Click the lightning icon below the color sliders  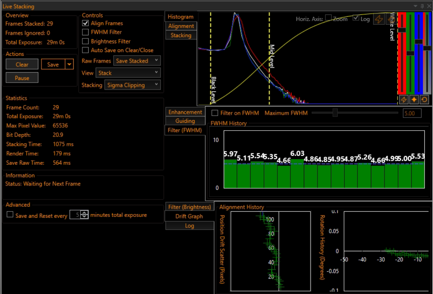pyautogui.click(x=403, y=100)
